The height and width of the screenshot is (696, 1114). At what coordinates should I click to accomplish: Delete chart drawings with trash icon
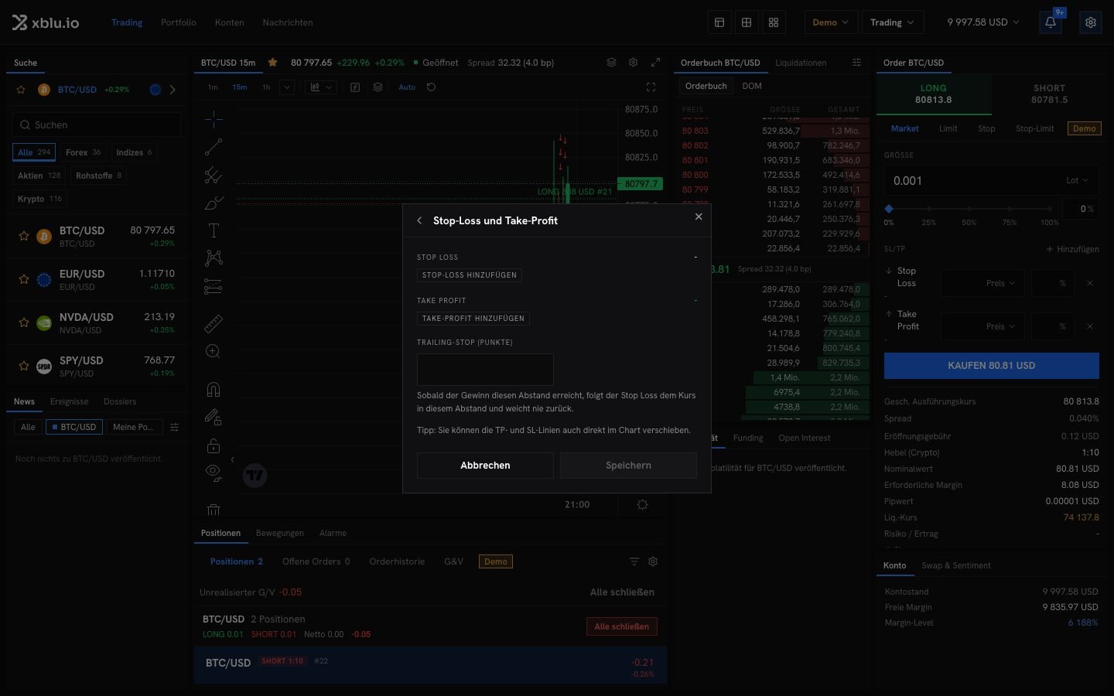coord(214,510)
